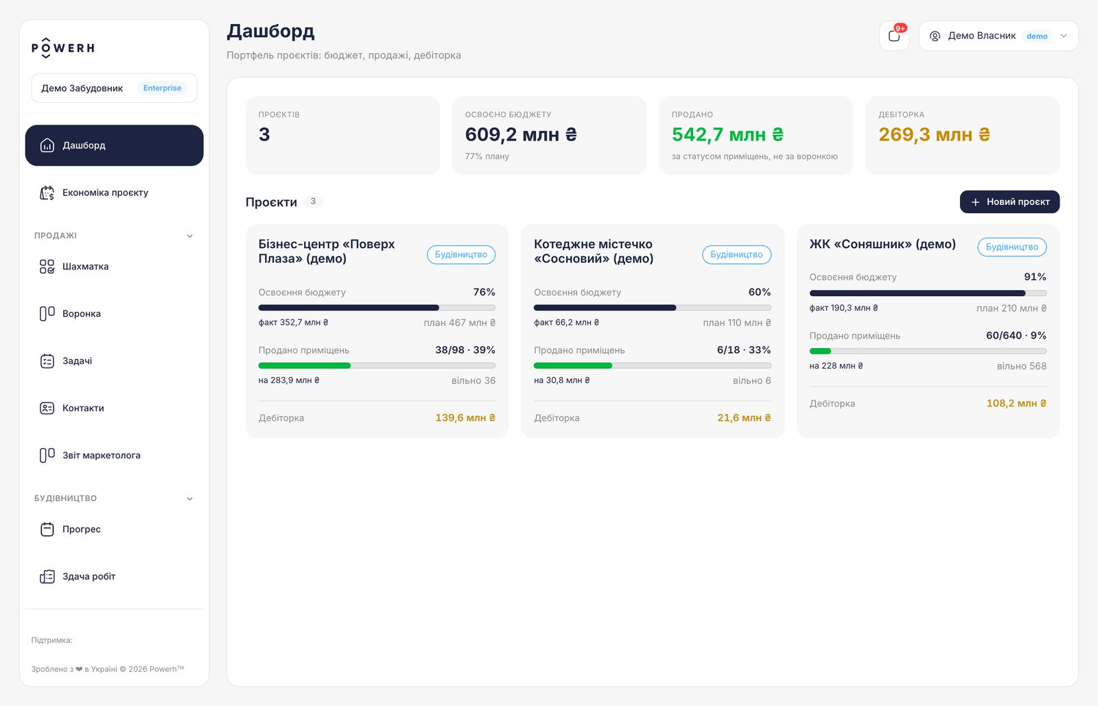Click the ПРОДАНО 542,7 млн card
The height and width of the screenshot is (706, 1098).
point(756,136)
